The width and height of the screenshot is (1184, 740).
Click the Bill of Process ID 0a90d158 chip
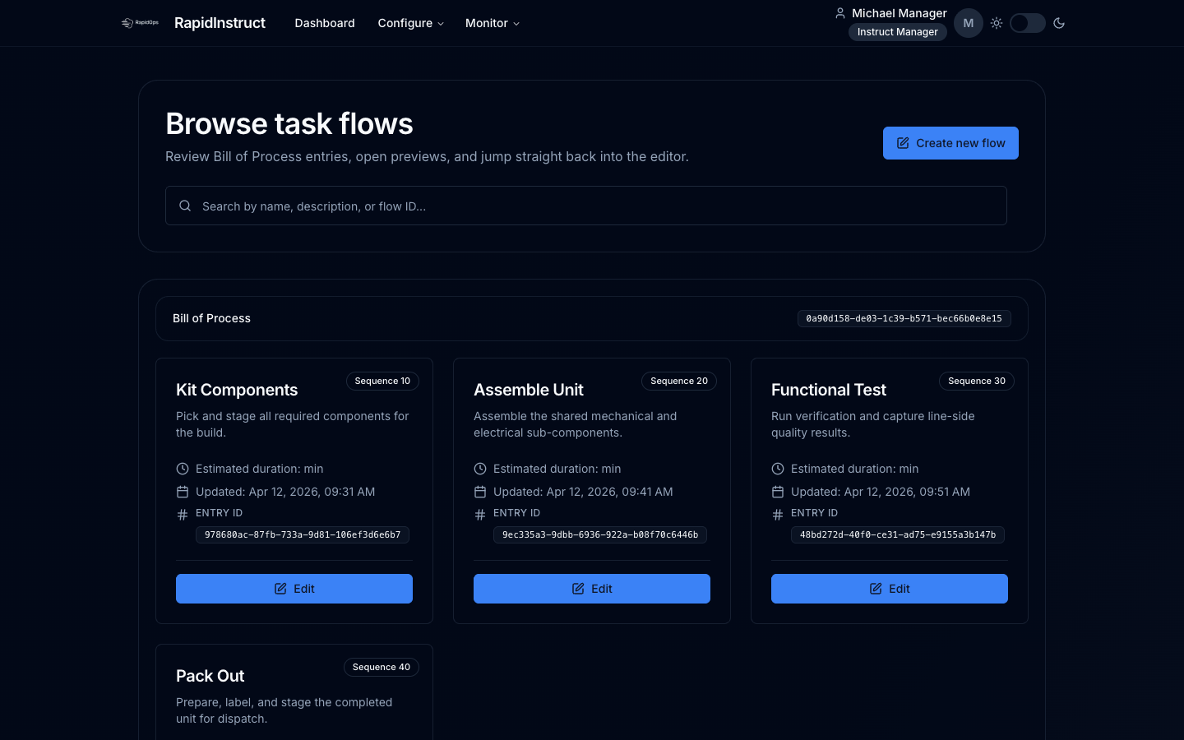click(x=904, y=318)
